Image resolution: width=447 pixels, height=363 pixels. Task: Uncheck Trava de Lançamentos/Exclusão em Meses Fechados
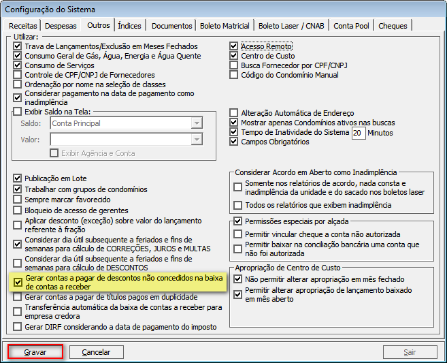click(x=18, y=46)
